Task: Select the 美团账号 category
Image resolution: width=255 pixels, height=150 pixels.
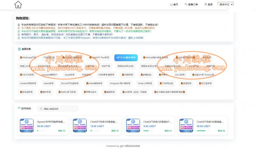Action: (x=109, y=92)
